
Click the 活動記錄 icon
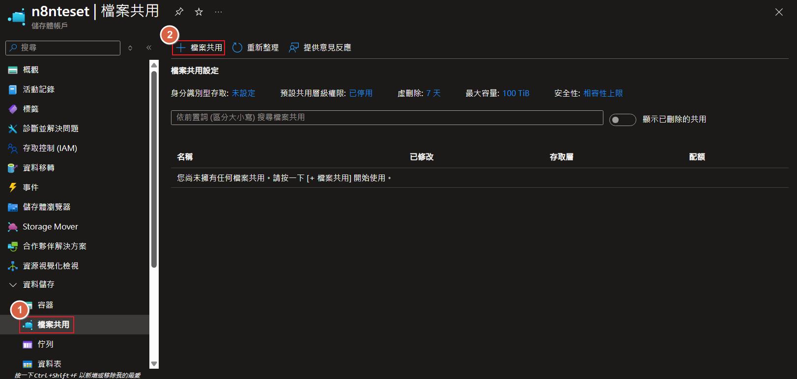(x=13, y=90)
